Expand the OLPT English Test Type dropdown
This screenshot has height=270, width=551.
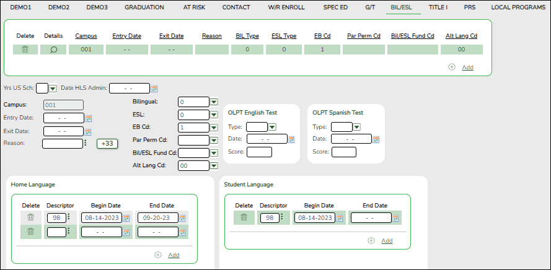pos(271,127)
